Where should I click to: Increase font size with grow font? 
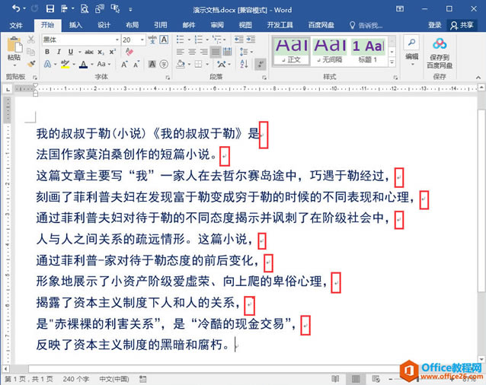pyautogui.click(x=124, y=64)
